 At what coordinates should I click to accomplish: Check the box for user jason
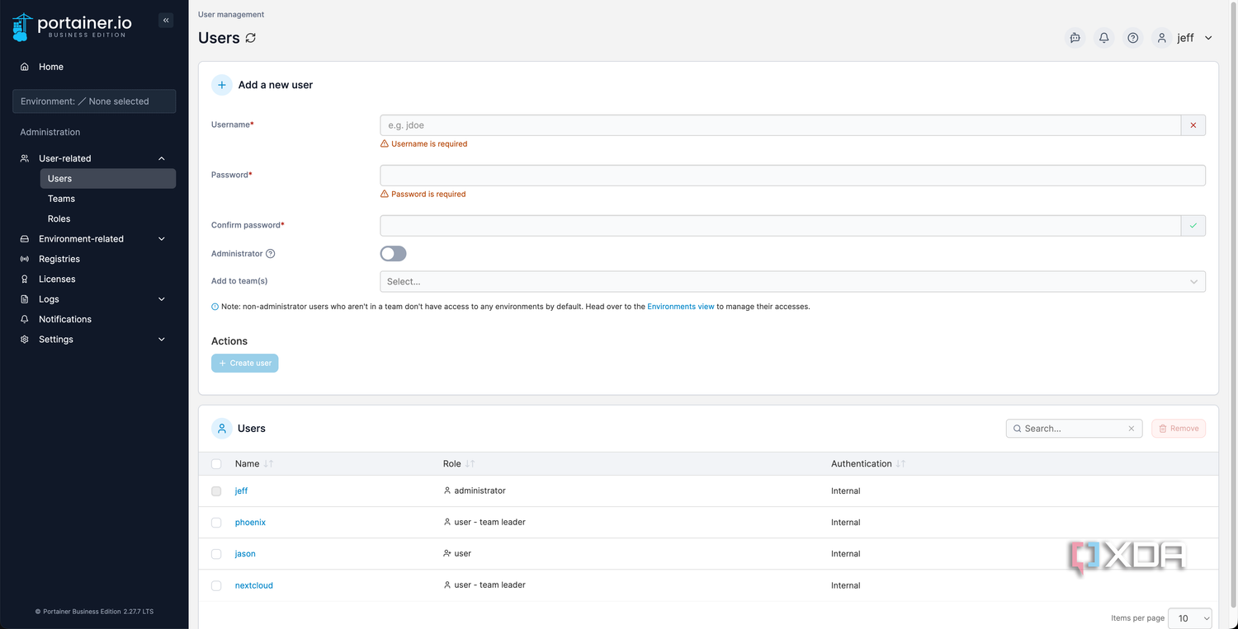[x=216, y=554]
